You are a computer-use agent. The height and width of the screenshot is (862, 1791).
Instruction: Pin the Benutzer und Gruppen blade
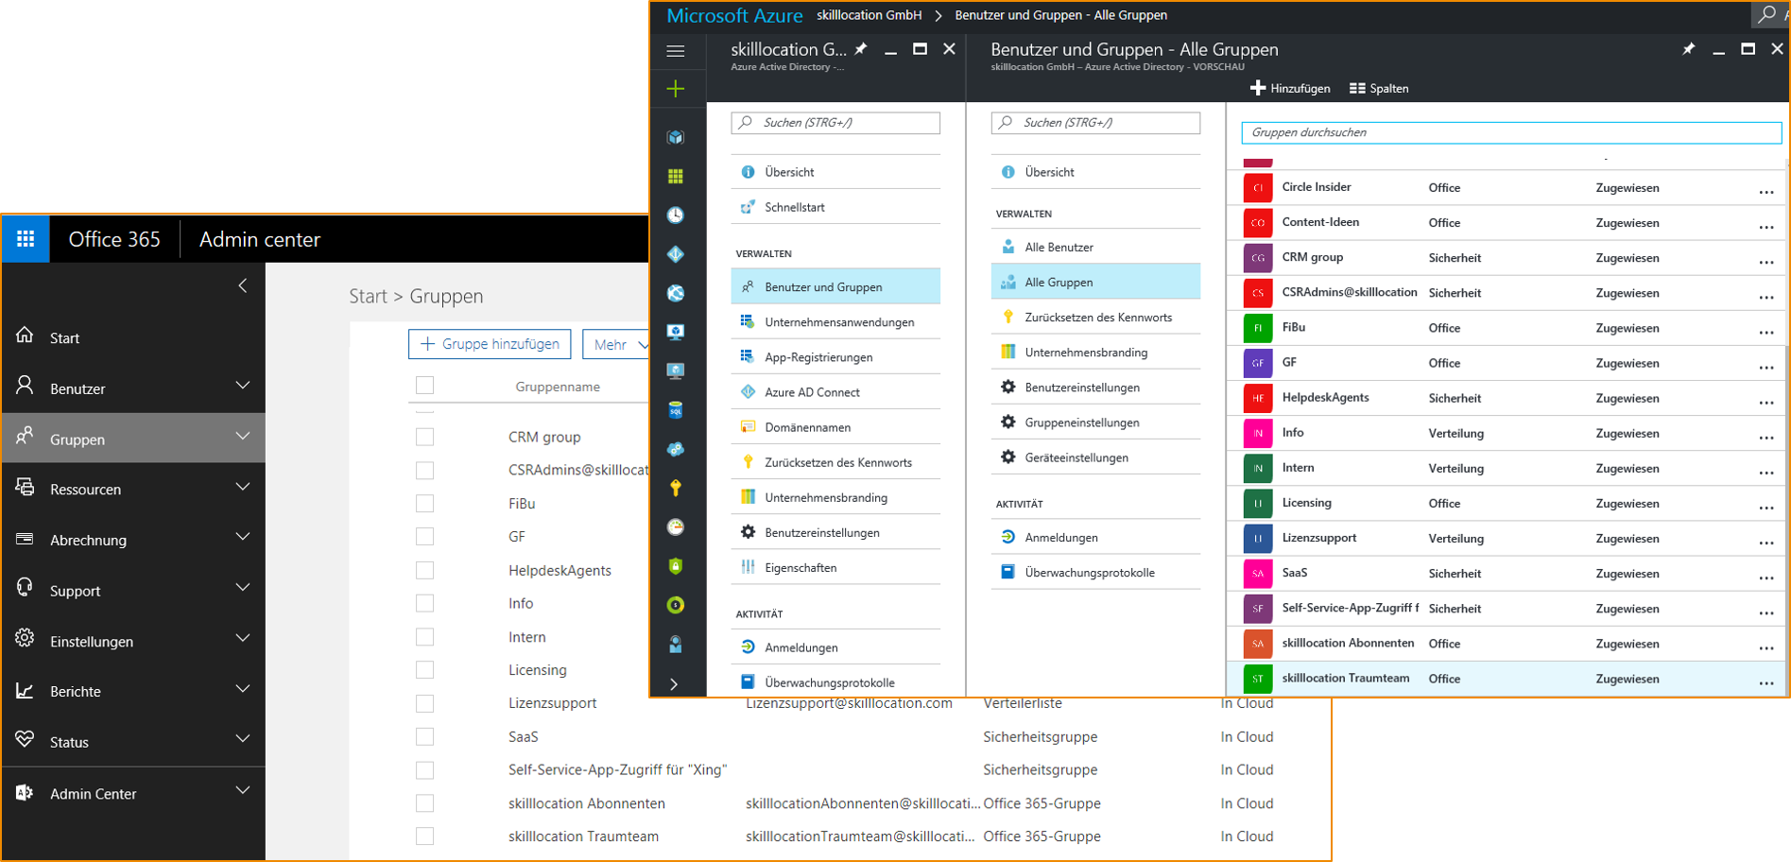click(1689, 49)
